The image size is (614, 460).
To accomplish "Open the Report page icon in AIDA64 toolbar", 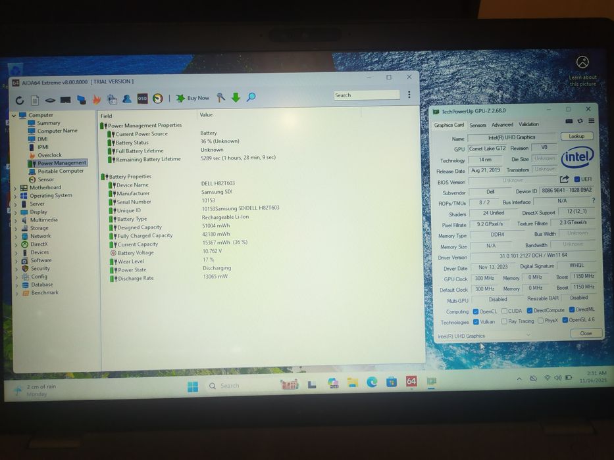I will click(x=35, y=101).
